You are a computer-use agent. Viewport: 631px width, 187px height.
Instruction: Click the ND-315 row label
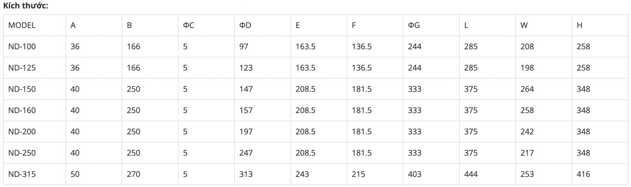pyautogui.click(x=22, y=174)
